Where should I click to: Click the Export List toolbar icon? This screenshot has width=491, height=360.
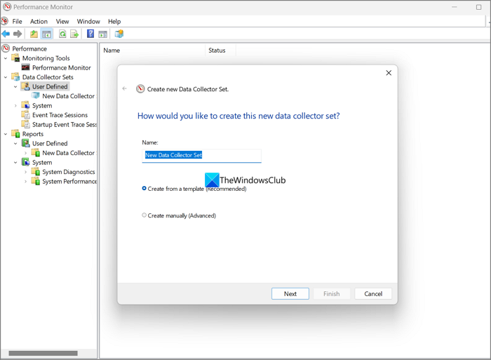[x=74, y=34]
